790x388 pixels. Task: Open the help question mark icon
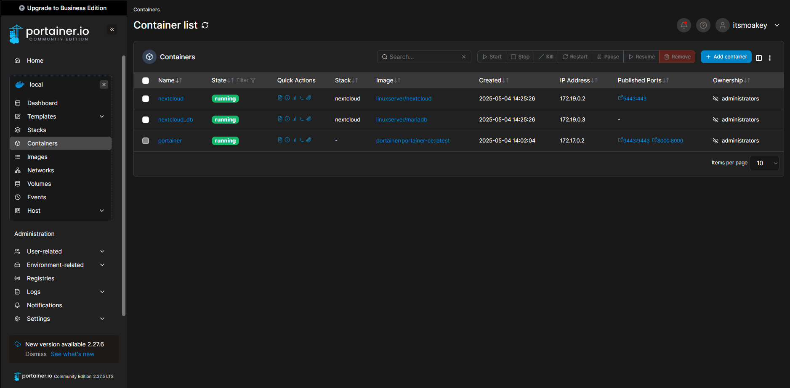point(703,25)
